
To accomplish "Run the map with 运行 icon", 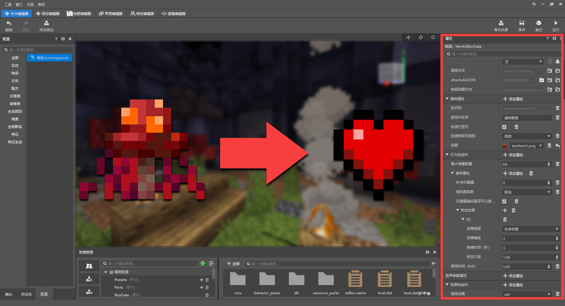I will click(556, 23).
